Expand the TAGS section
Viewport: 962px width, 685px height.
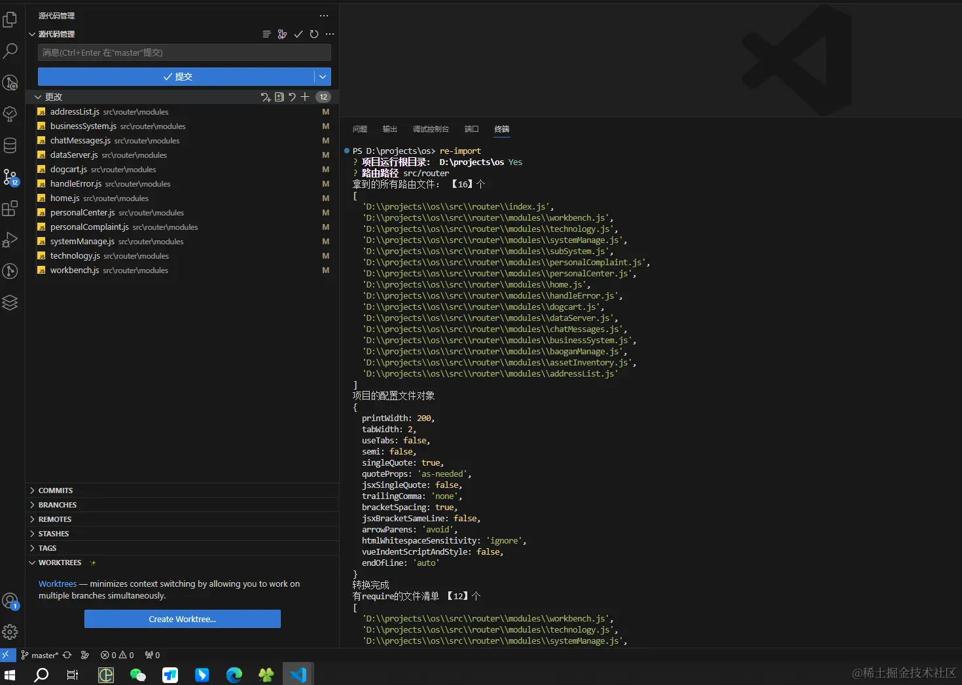(x=183, y=548)
